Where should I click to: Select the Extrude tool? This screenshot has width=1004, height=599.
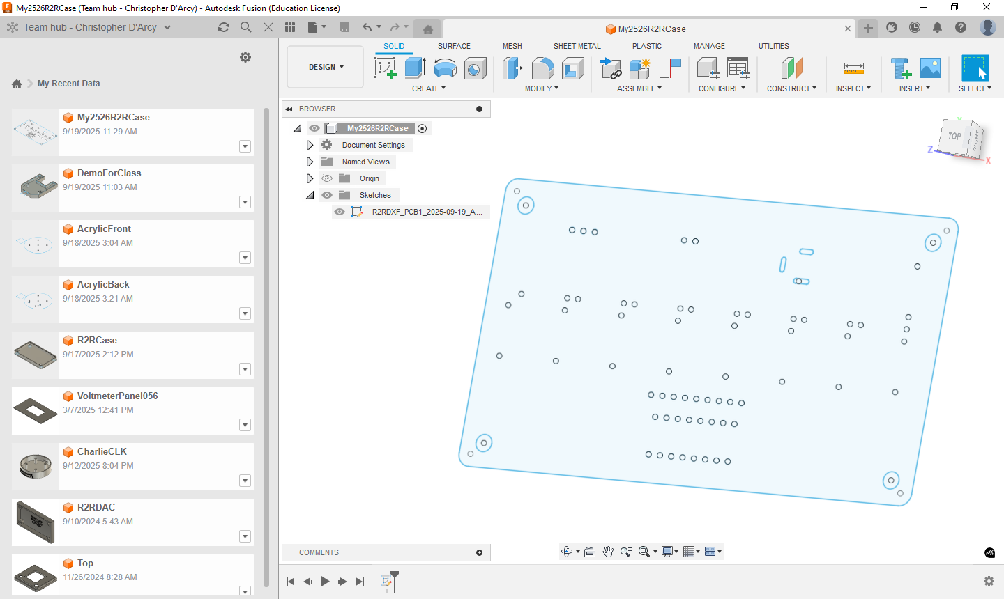pyautogui.click(x=416, y=68)
